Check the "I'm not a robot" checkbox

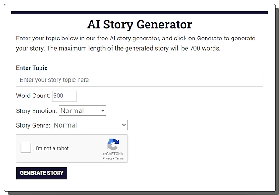27,148
